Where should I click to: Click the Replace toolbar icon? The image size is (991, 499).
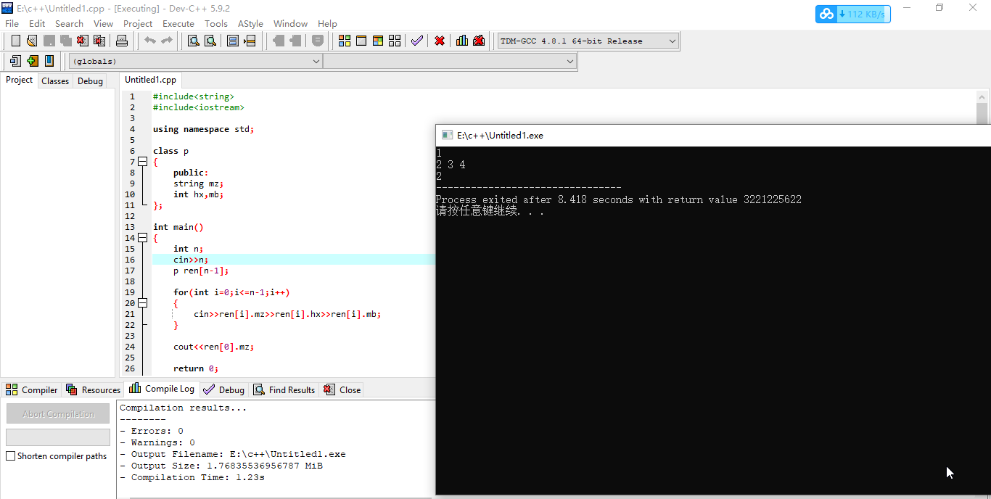click(x=210, y=41)
